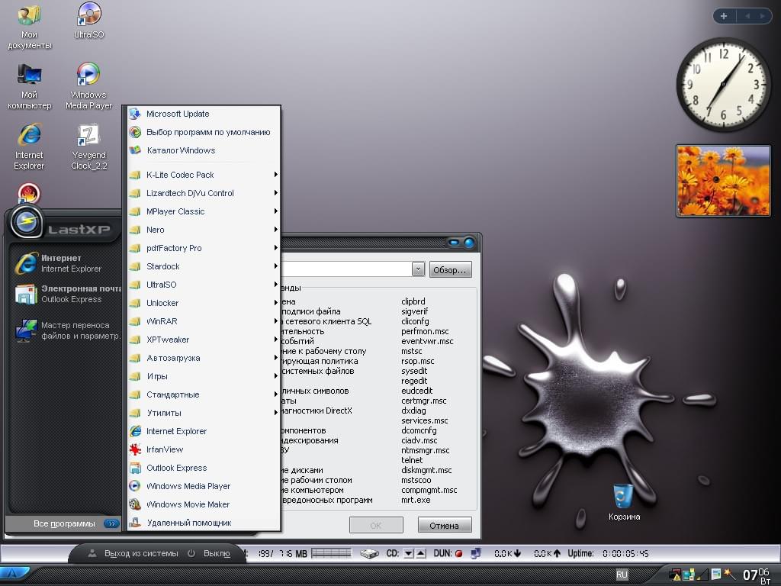Select regedit in the command list

coord(414,382)
